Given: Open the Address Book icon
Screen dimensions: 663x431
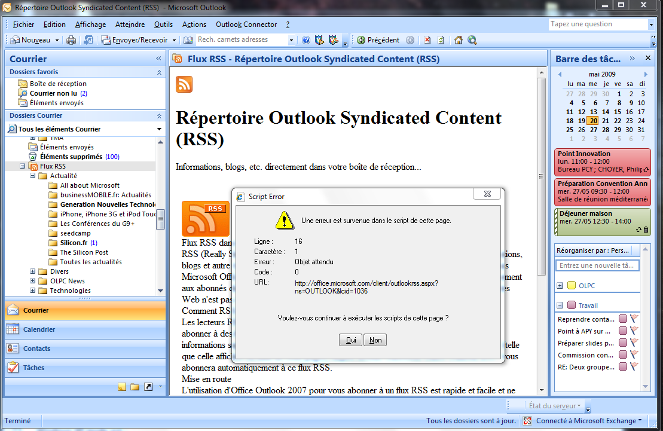Looking at the screenshot, I should (188, 40).
